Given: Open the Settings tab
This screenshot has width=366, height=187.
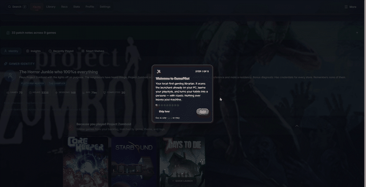Looking at the screenshot, I should [x=105, y=7].
